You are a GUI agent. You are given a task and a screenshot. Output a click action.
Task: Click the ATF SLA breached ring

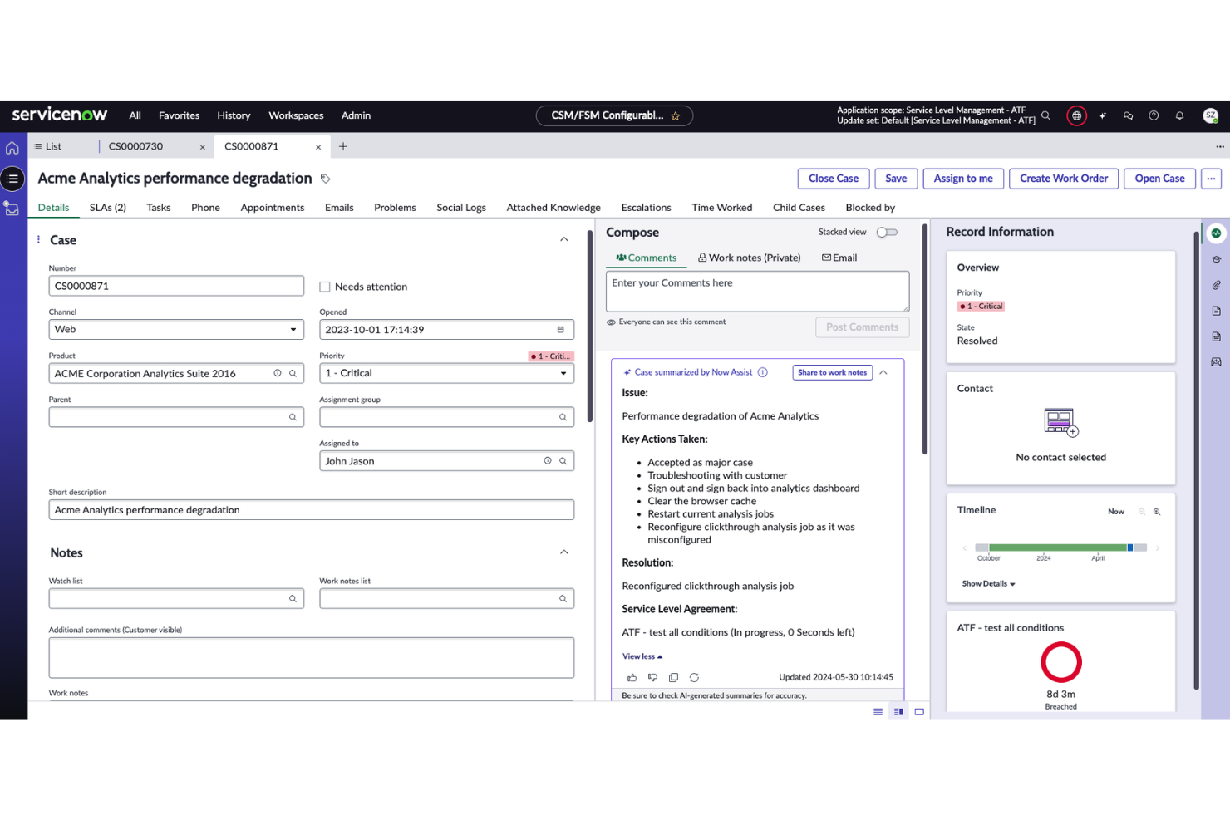tap(1061, 662)
